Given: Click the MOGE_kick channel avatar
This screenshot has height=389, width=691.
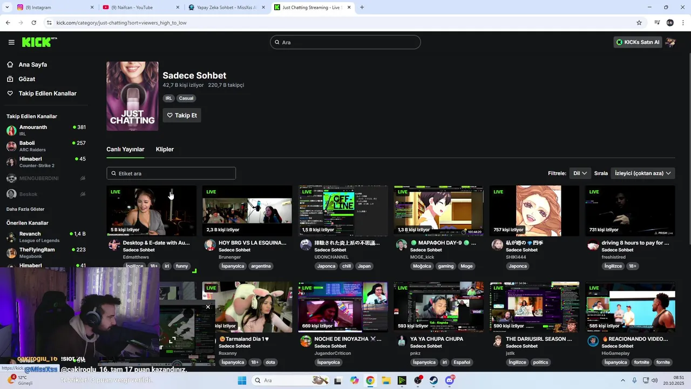Looking at the screenshot, I should pyautogui.click(x=401, y=245).
